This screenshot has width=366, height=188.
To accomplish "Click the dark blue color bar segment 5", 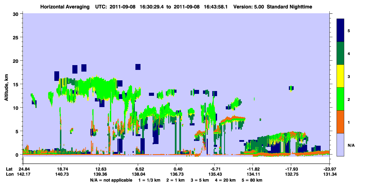I will tap(340, 30).
